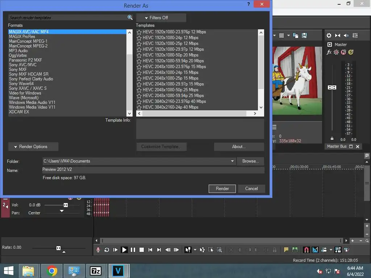Toggle Lock Envelopes to Events icon

tap(338, 250)
